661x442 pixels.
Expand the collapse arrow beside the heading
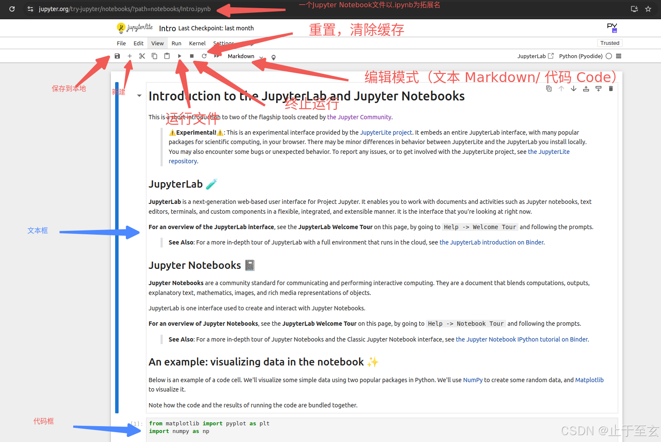[x=139, y=96]
